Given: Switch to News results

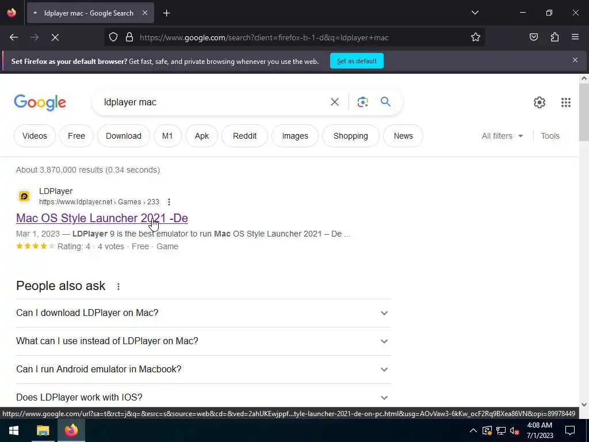Looking at the screenshot, I should tap(403, 136).
